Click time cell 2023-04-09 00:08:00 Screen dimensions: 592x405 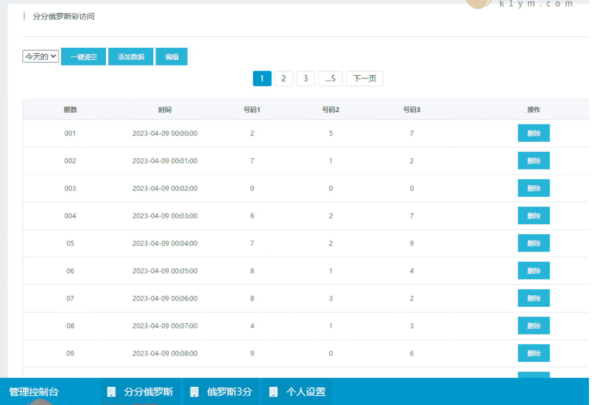tap(165, 353)
